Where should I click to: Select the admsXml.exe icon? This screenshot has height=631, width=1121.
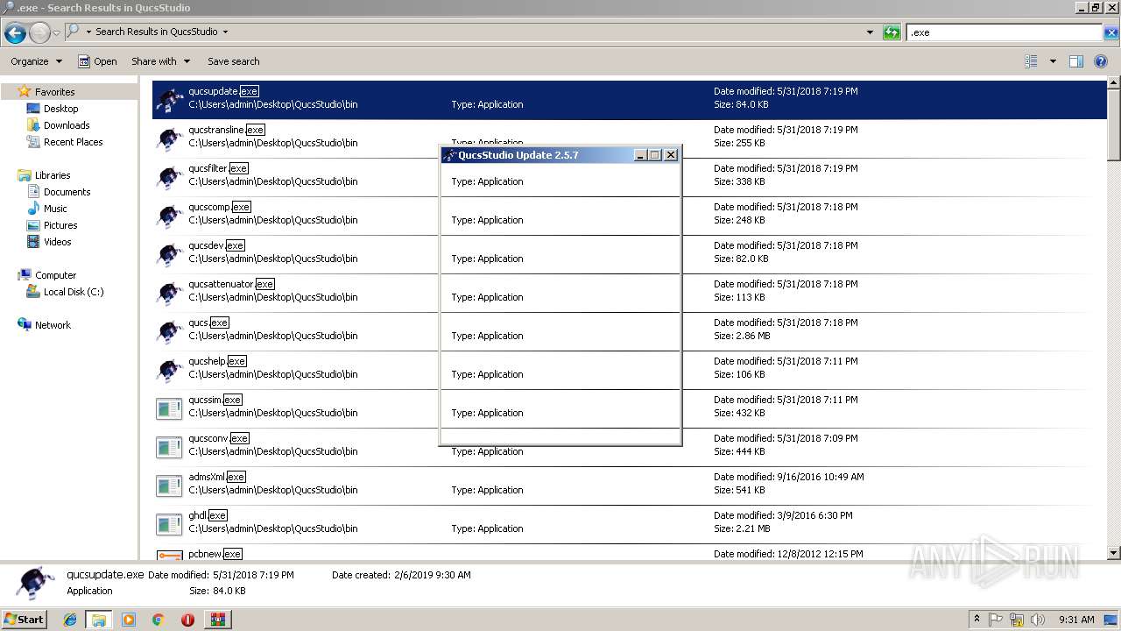168,485
